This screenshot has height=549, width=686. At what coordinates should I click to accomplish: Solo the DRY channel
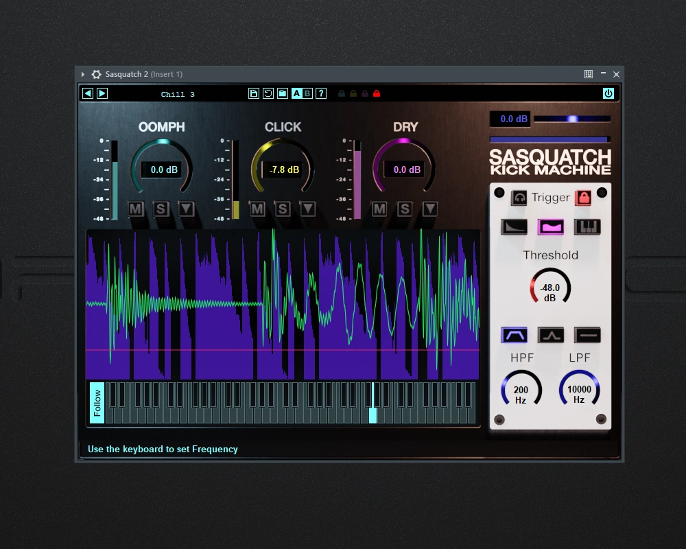(x=405, y=209)
